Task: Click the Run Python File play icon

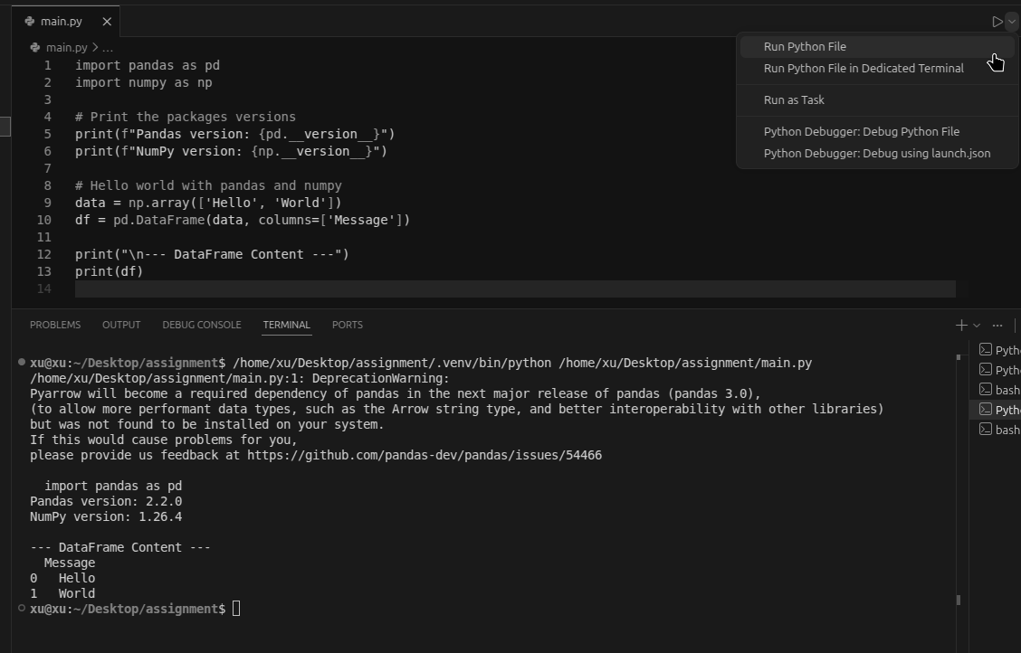Action: click(997, 22)
